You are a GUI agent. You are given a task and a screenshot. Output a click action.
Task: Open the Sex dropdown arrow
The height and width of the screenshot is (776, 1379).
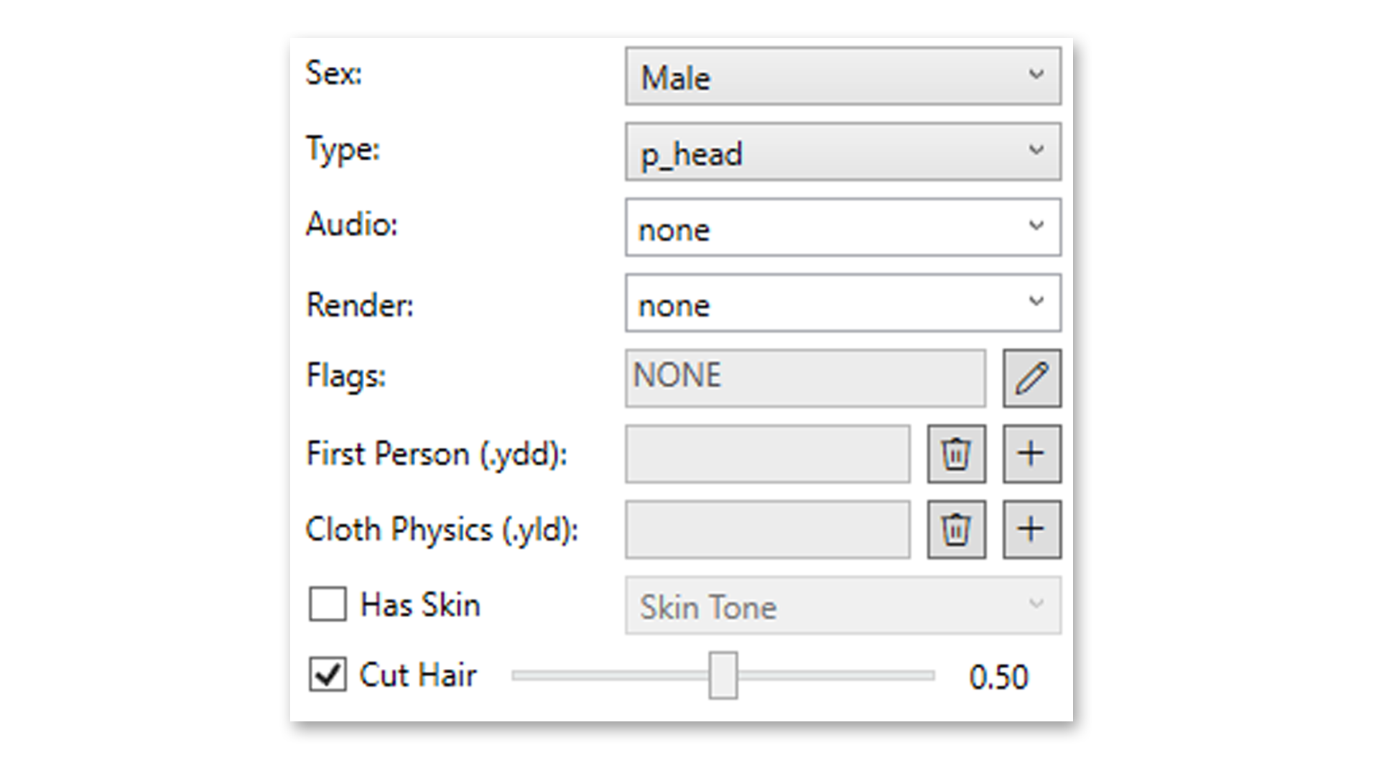click(1035, 74)
